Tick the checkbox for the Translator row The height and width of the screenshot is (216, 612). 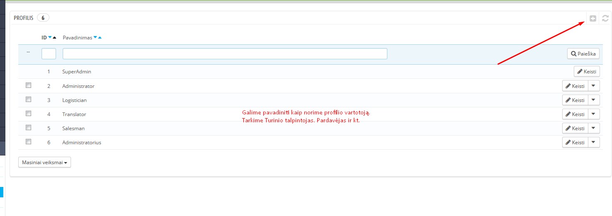(29, 114)
